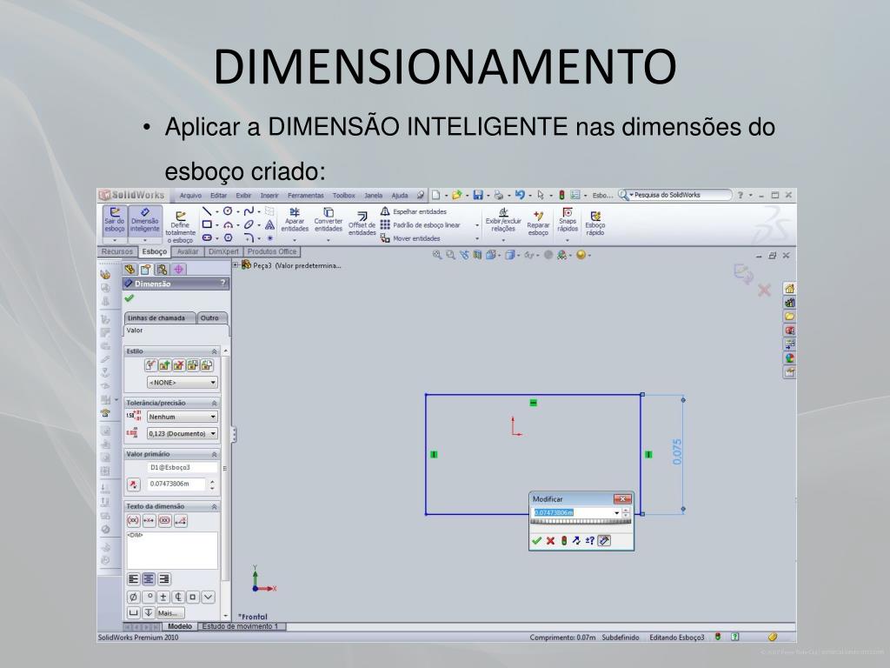Click the Undo arrow icon
The image size is (890, 668).
click(x=520, y=195)
